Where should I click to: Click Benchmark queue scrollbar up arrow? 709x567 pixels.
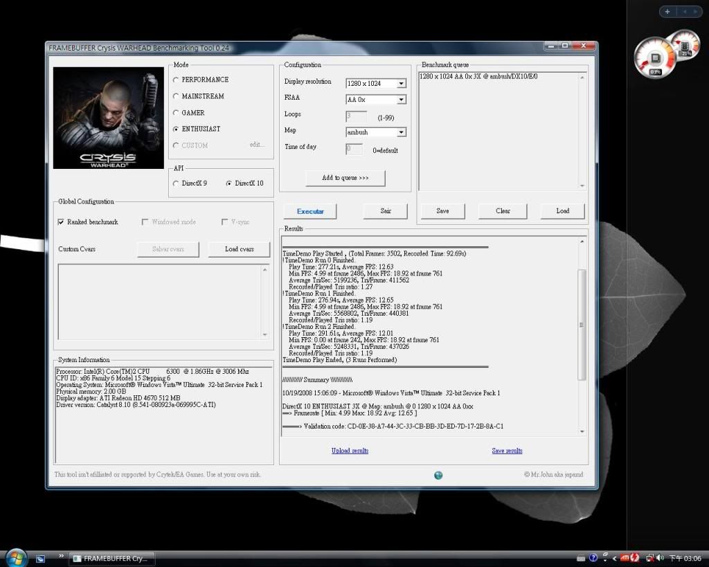(582, 78)
